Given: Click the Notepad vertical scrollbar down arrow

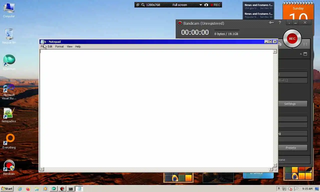Looking at the screenshot, I should click(x=275, y=165).
